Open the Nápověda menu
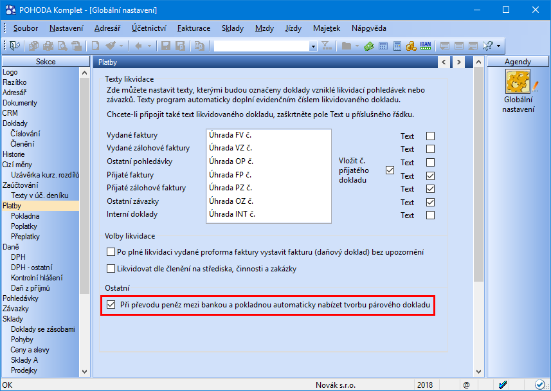Image resolution: width=551 pixels, height=391 pixels. coord(368,28)
